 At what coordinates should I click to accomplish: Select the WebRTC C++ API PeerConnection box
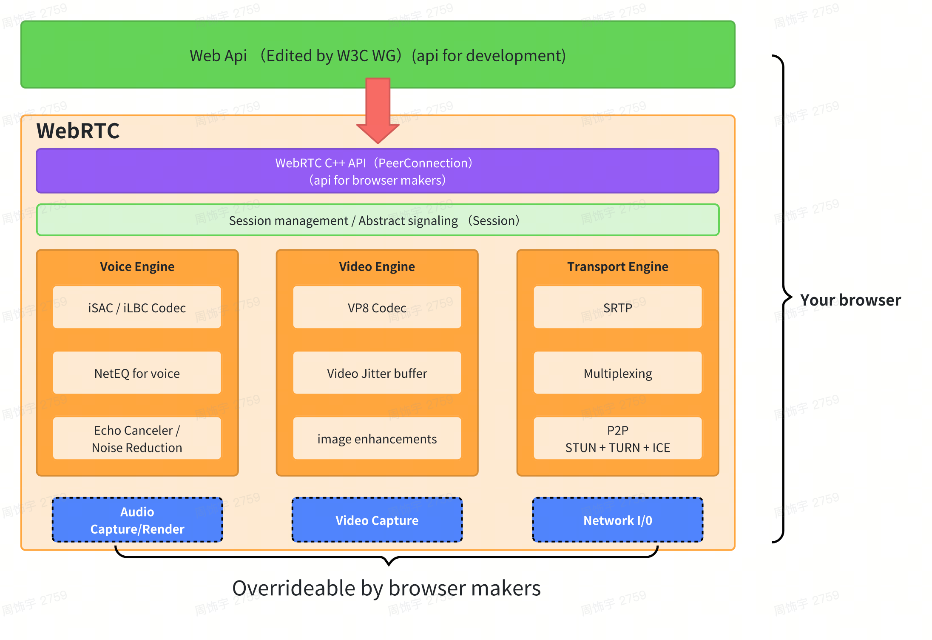(378, 171)
